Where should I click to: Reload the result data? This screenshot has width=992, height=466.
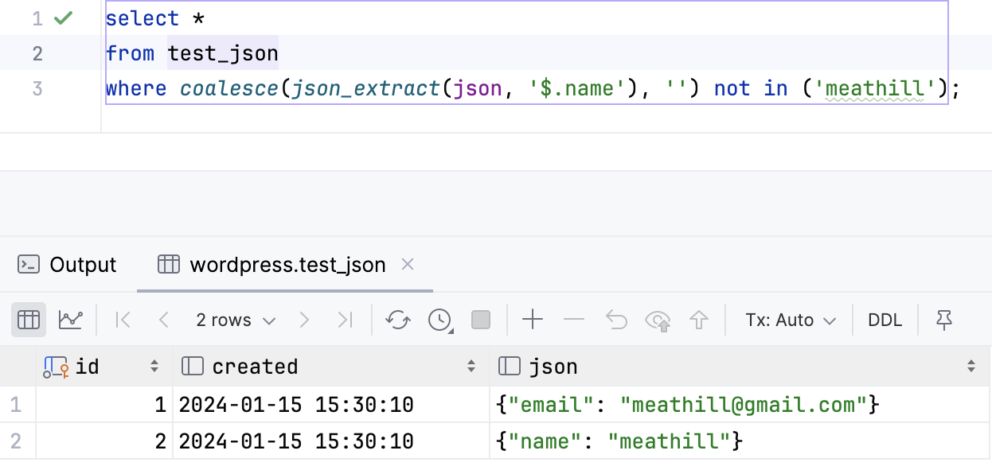coord(397,320)
